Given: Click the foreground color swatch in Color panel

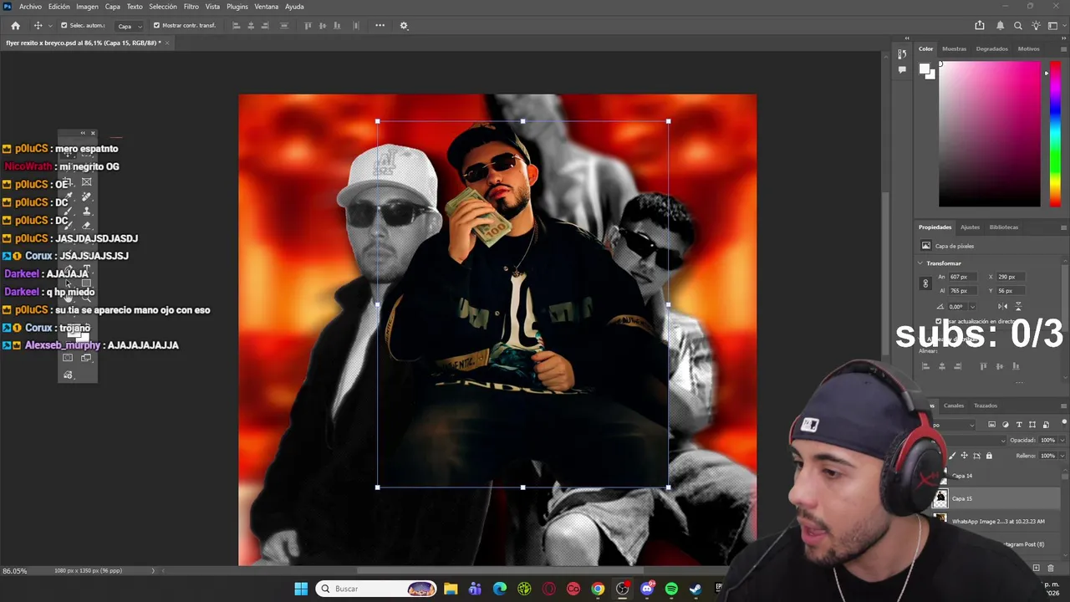Looking at the screenshot, I should click(925, 70).
